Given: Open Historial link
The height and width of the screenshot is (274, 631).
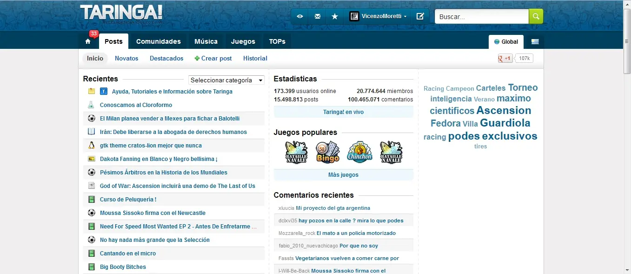Looking at the screenshot, I should point(255,58).
